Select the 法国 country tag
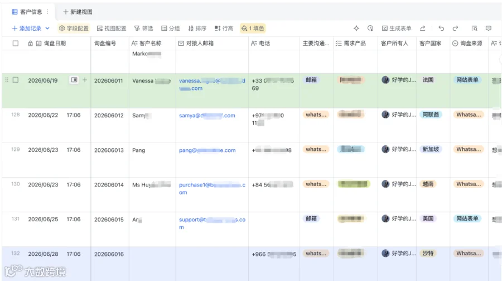The image size is (502, 281). (x=428, y=80)
